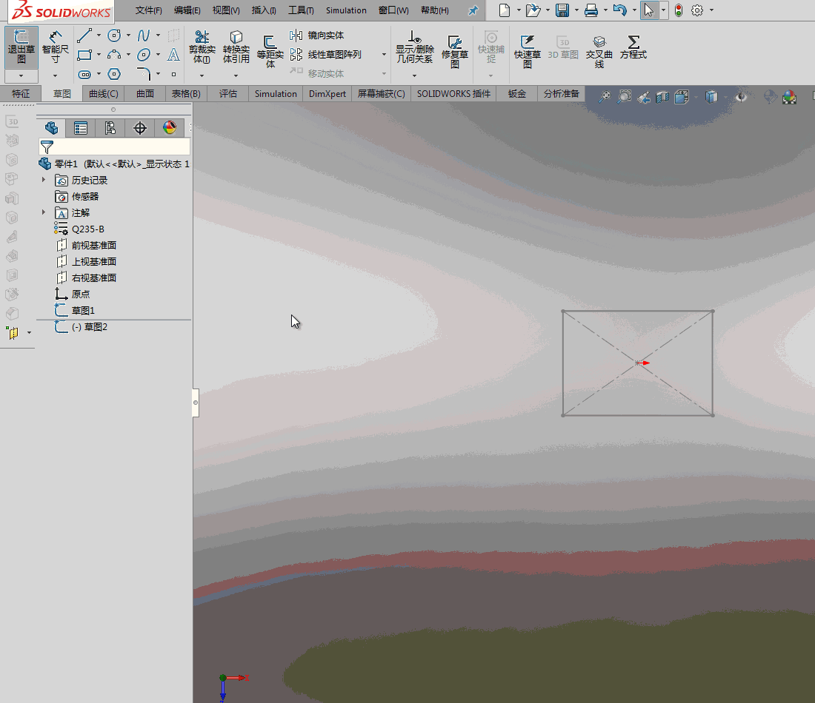Click the Save icon in title toolbar
815x703 pixels.
(x=562, y=10)
